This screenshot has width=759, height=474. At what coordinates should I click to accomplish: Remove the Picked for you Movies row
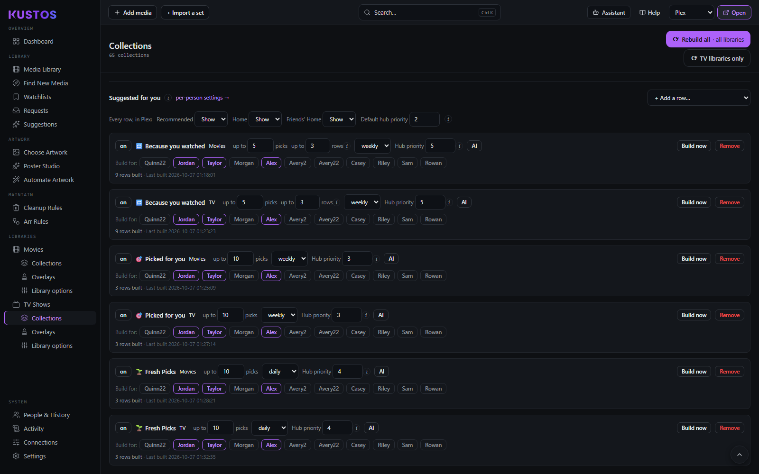[x=730, y=259]
